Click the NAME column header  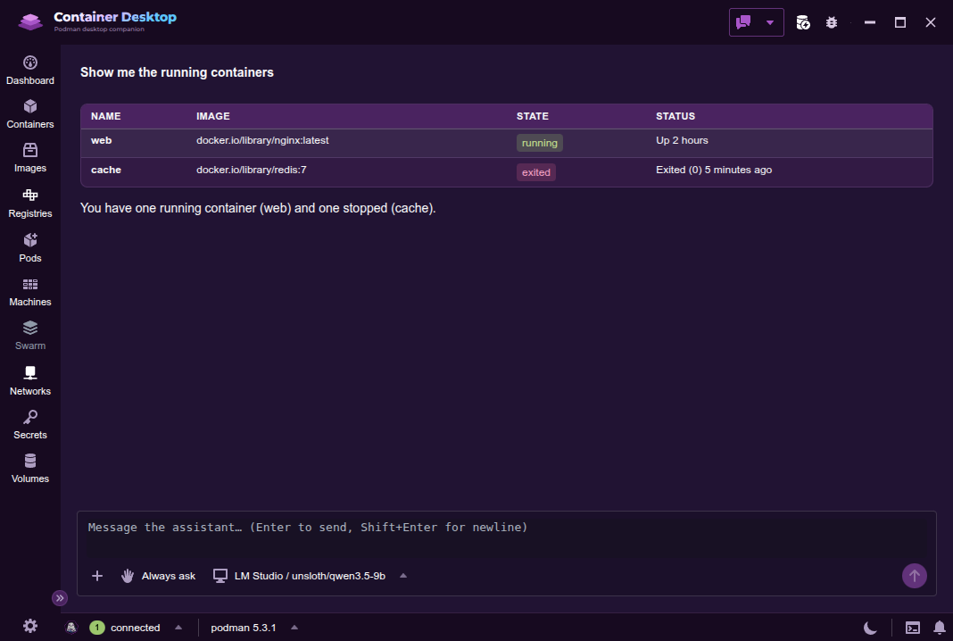click(x=106, y=116)
